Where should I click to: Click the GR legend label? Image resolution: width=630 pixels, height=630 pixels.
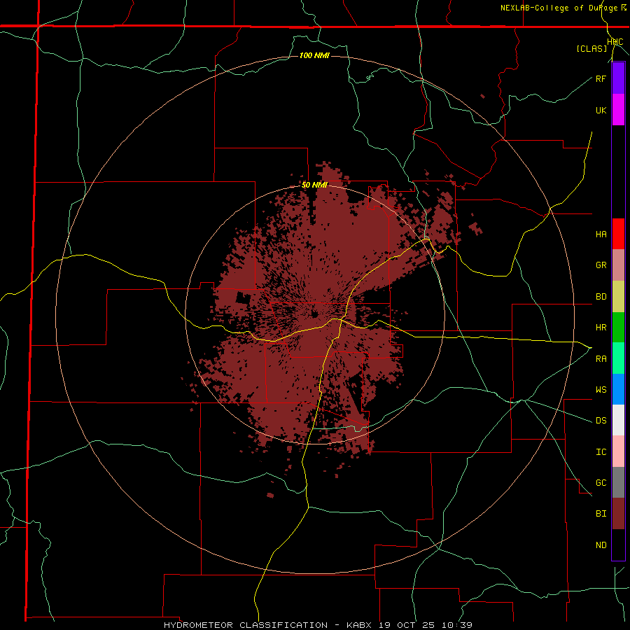coord(601,265)
